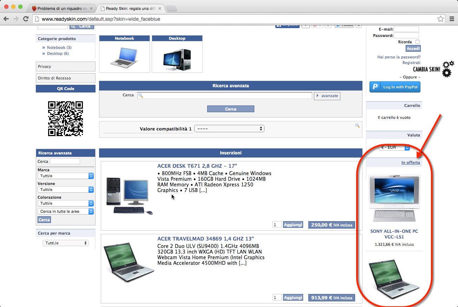Focus the center Ricerca avanzata search field
The image size is (458, 307).
225,95
